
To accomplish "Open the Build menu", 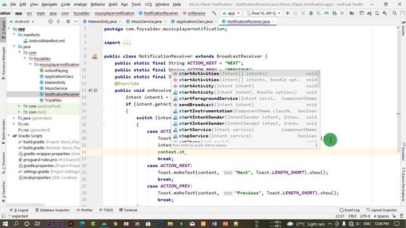I will click(x=113, y=4).
